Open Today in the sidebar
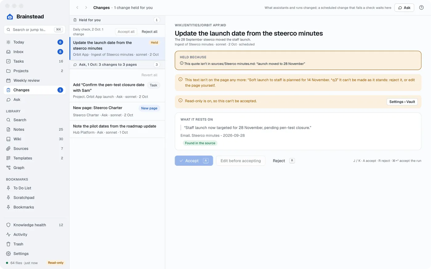This screenshot has width=431, height=269. 34,42
